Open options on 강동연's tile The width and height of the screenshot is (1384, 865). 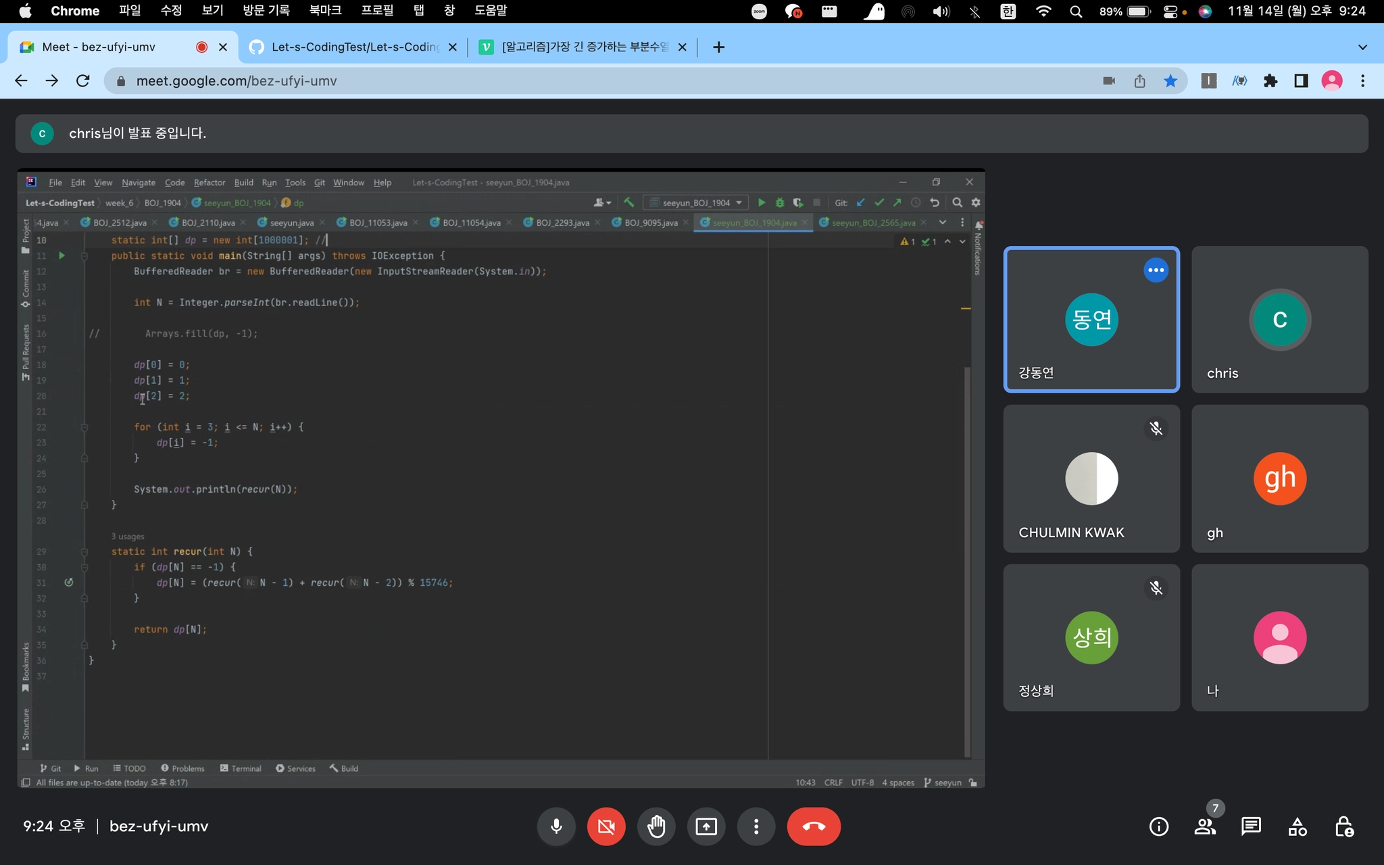pos(1156,270)
